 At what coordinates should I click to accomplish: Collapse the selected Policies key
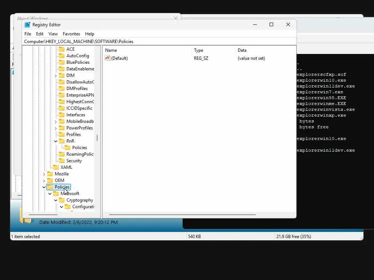click(44, 187)
